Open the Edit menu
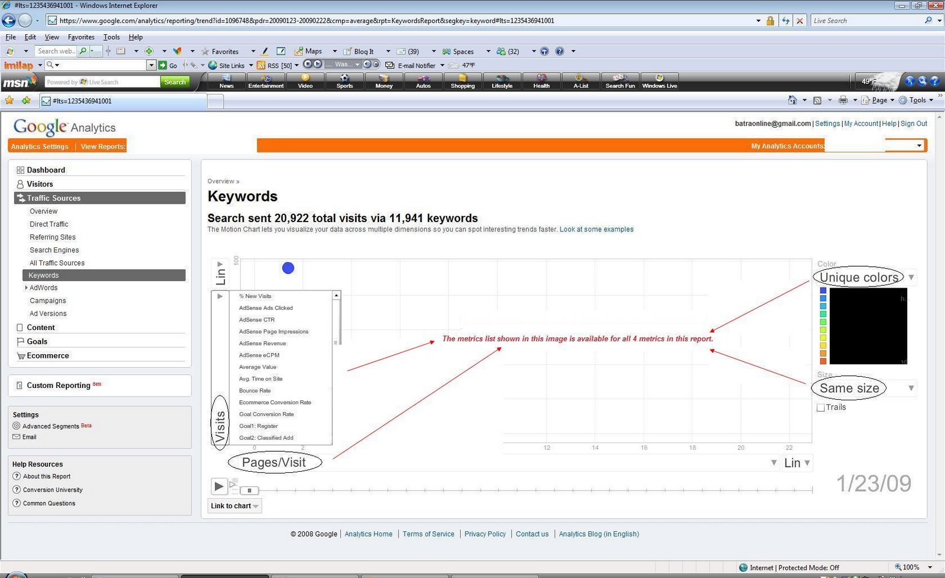The height and width of the screenshot is (578, 945). (30, 37)
